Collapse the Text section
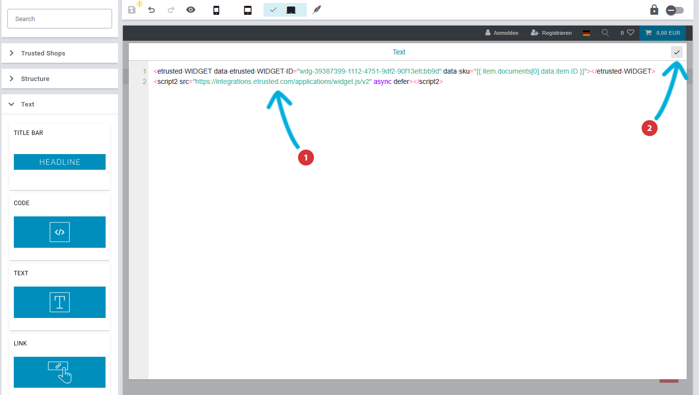Image resolution: width=699 pixels, height=395 pixels. coord(60,104)
